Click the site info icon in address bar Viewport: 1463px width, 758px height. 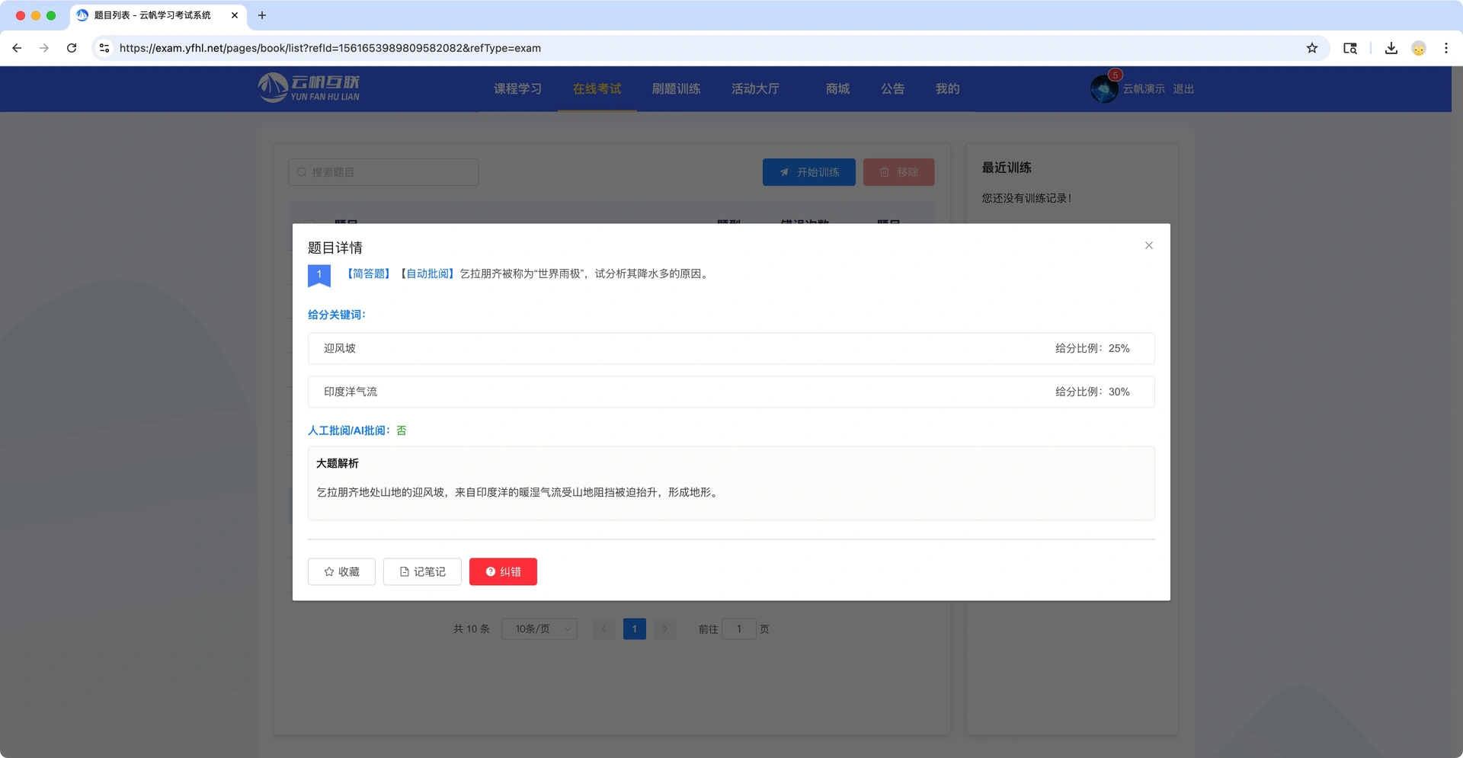pyautogui.click(x=104, y=48)
